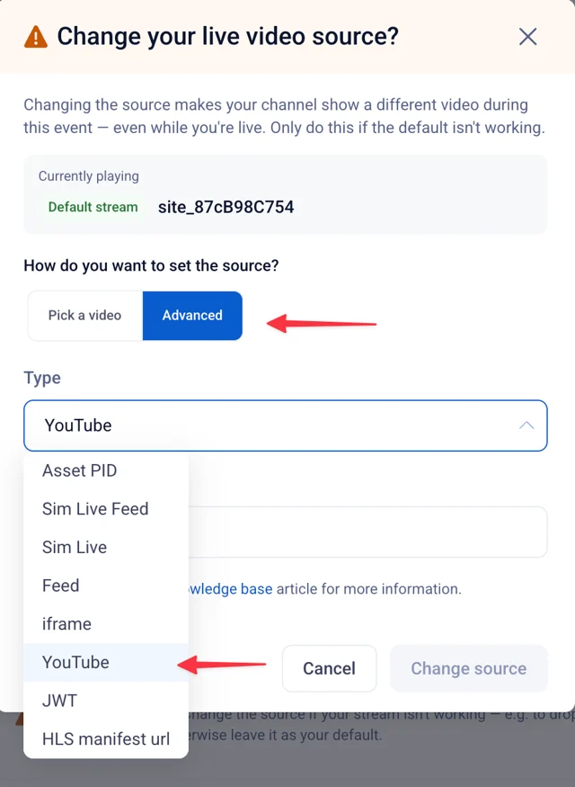The width and height of the screenshot is (575, 787).
Task: Click the Default stream badge
Action: click(x=93, y=207)
